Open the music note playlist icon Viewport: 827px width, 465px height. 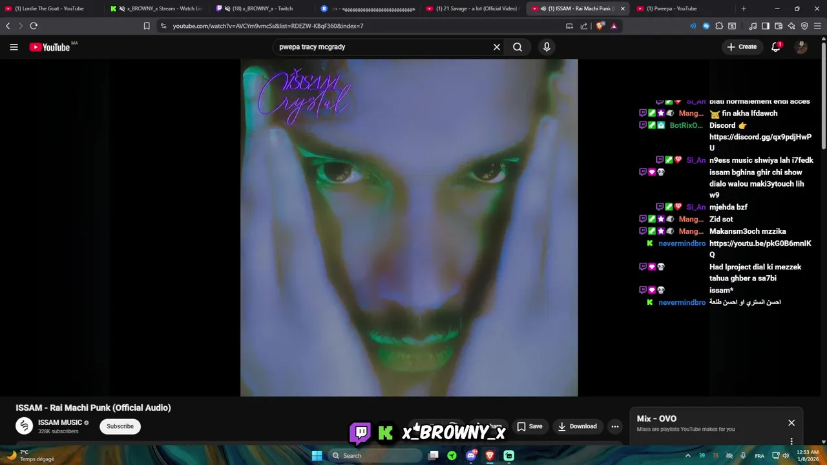click(x=753, y=26)
